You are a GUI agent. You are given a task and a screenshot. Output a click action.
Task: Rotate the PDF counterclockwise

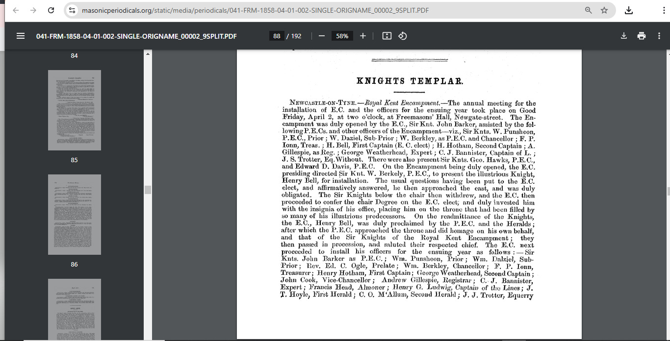coord(403,36)
